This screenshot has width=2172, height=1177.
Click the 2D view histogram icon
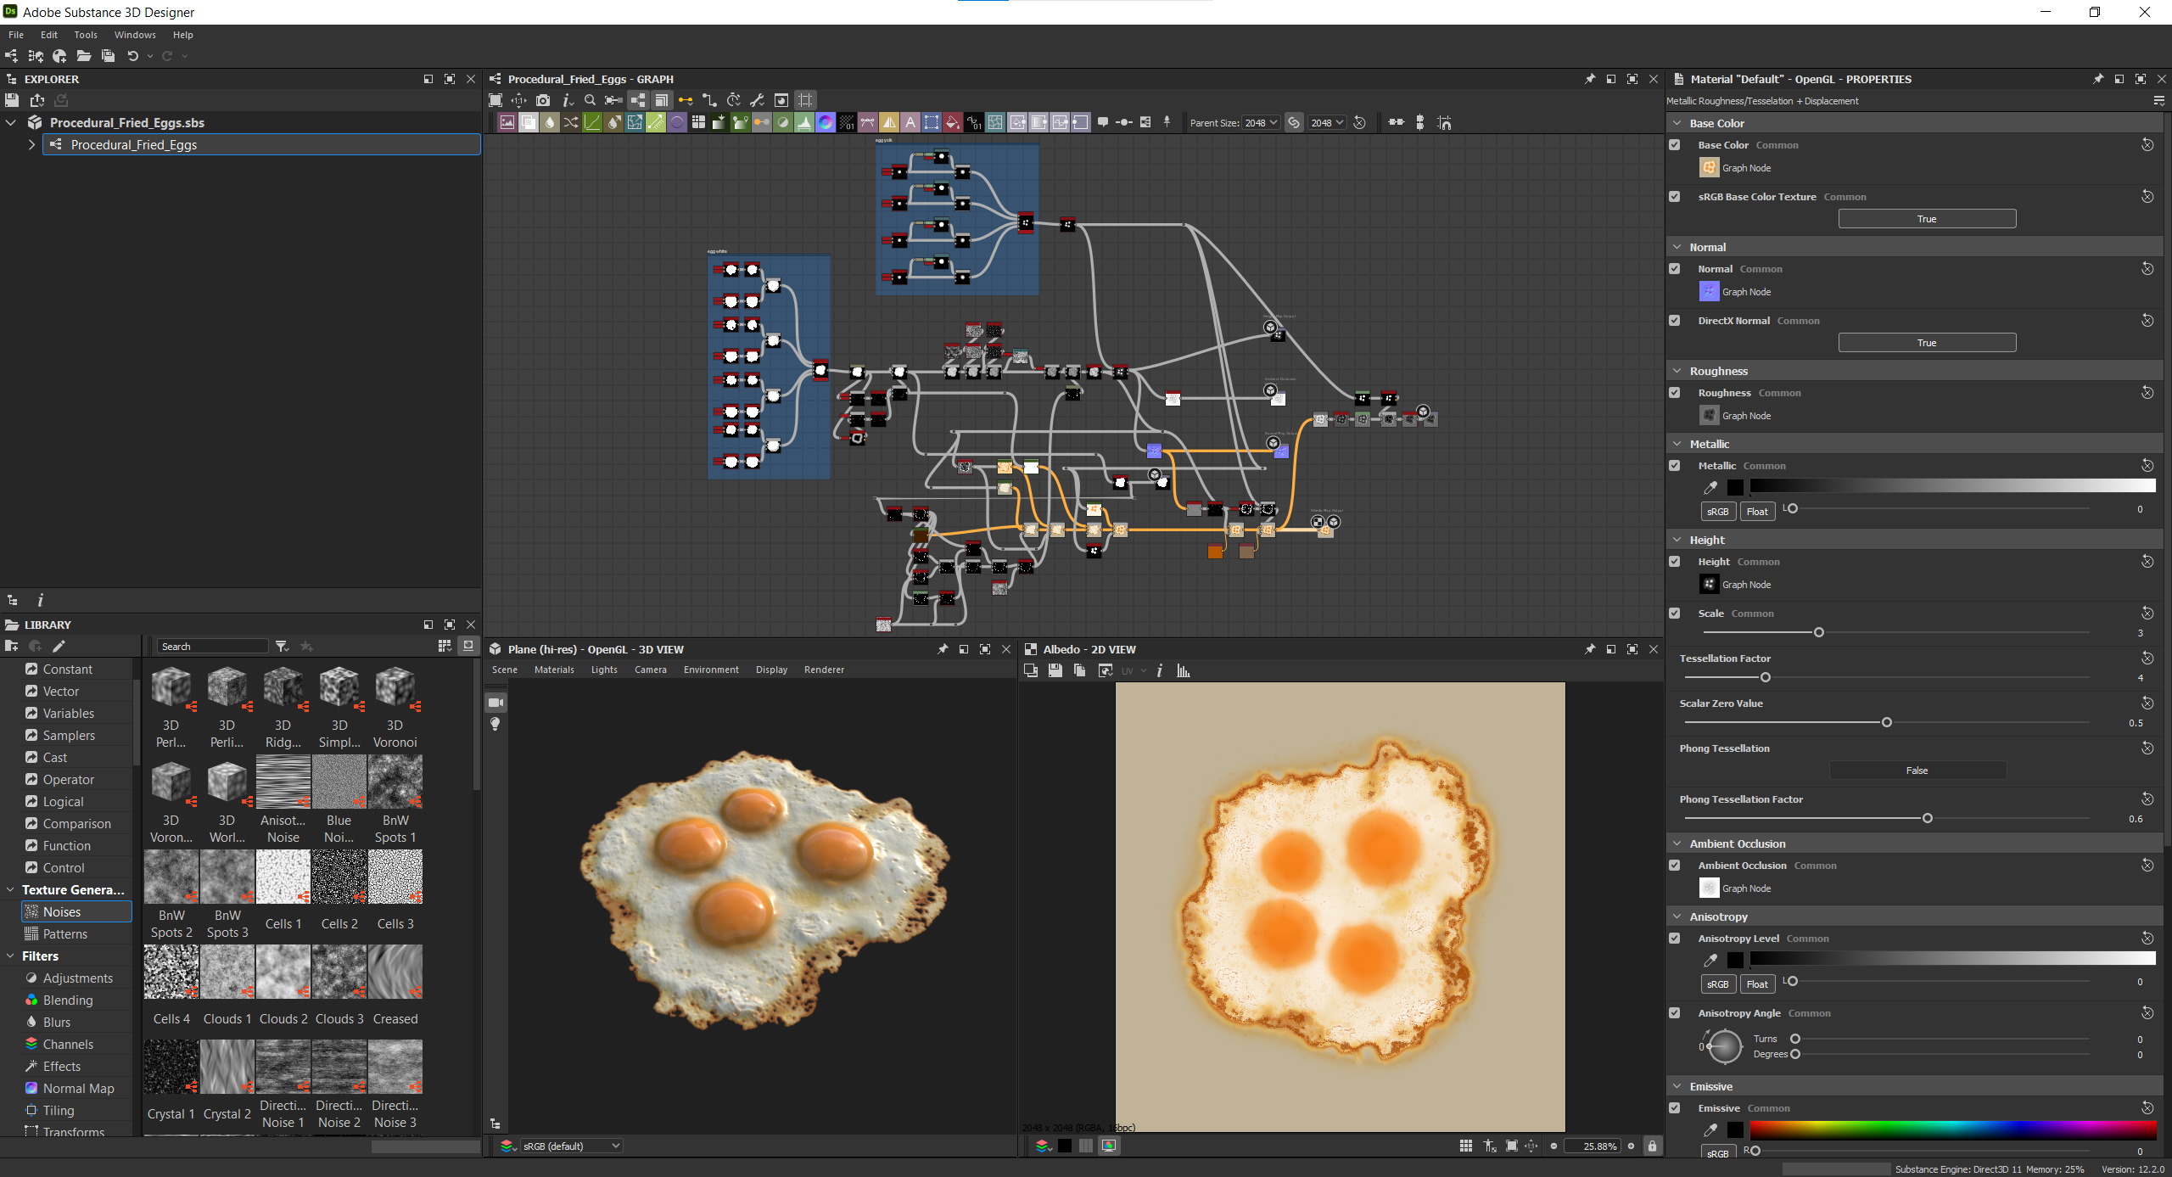coord(1184,671)
